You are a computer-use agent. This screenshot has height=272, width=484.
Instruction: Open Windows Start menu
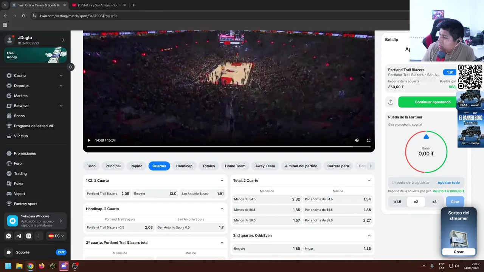[8, 266]
